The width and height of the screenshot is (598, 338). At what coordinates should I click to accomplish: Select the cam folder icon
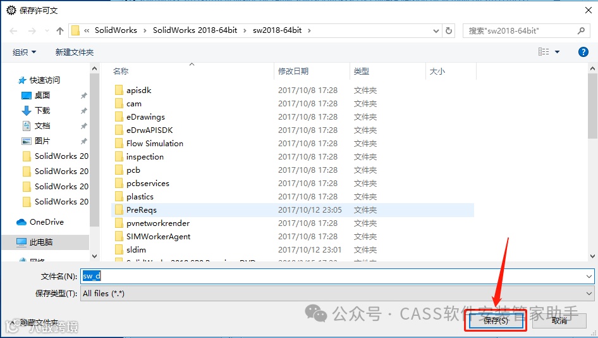coord(119,104)
